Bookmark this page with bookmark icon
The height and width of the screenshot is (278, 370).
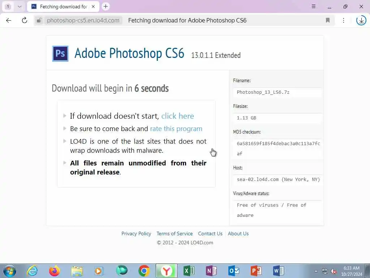[x=327, y=20]
